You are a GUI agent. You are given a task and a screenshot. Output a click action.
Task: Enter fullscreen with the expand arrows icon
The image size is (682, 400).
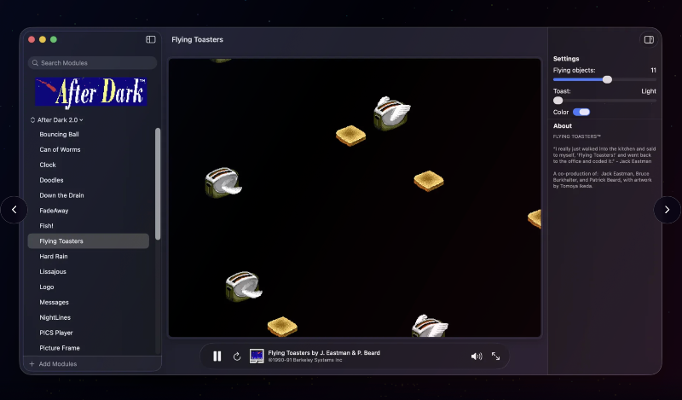[x=495, y=356]
